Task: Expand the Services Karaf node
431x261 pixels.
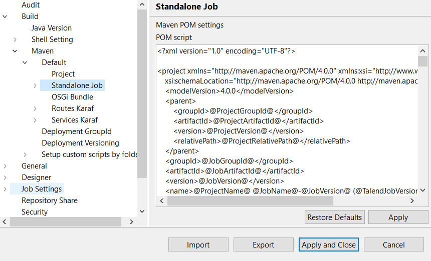Action: pyautogui.click(x=35, y=120)
